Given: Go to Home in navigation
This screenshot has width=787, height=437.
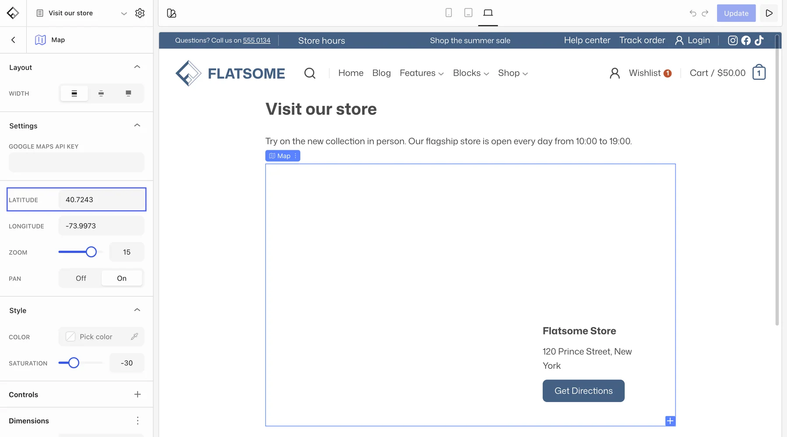Looking at the screenshot, I should click(x=351, y=73).
